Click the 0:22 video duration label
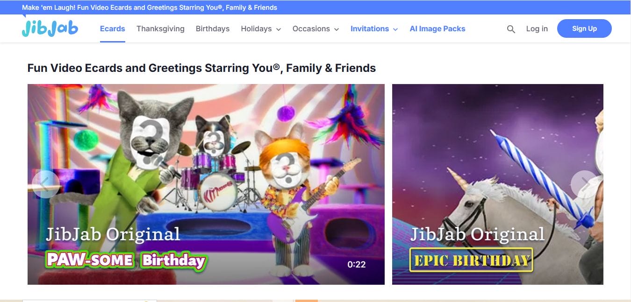Image resolution: width=631 pixels, height=302 pixels. click(356, 264)
